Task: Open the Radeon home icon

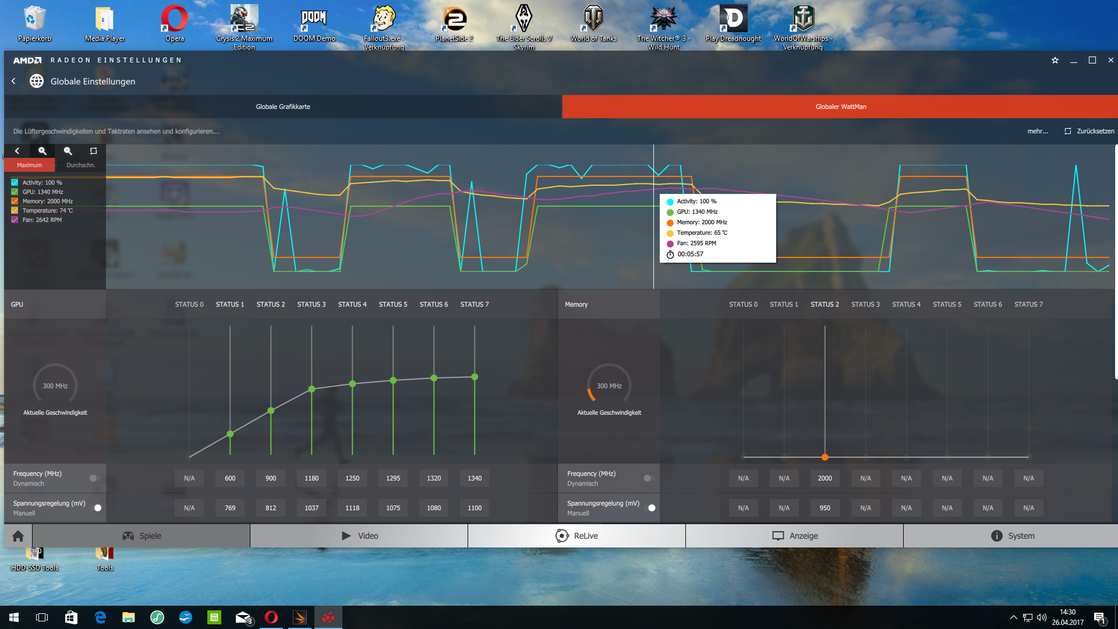Action: click(x=18, y=536)
